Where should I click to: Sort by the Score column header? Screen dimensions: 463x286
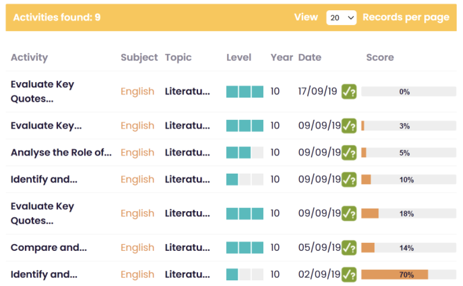[380, 57]
